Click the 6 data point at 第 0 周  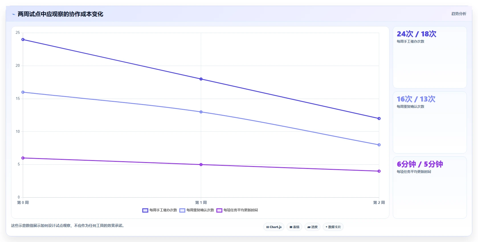click(23, 158)
